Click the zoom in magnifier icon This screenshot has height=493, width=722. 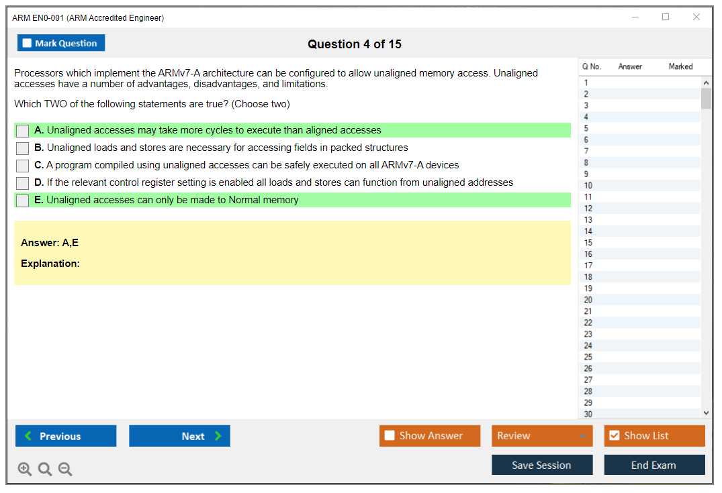(x=25, y=470)
